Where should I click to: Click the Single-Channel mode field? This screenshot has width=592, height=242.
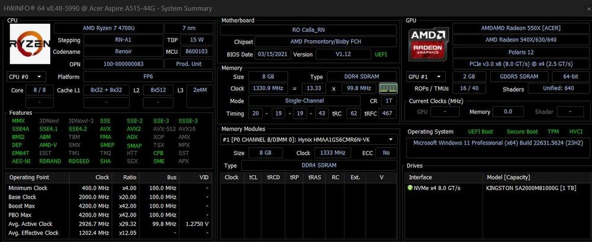click(x=305, y=101)
